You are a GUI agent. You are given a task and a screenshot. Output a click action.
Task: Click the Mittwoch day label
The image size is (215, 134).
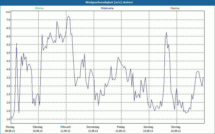tap(66, 127)
